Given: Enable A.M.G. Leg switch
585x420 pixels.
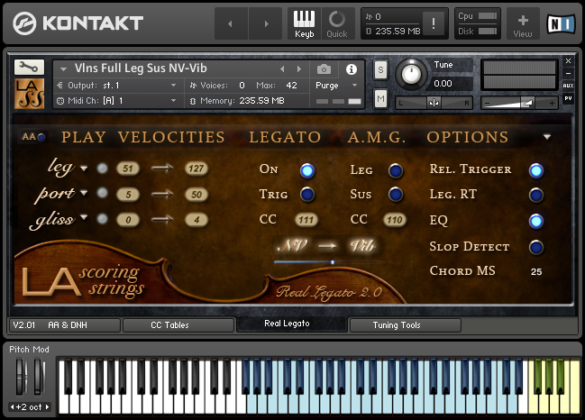Looking at the screenshot, I should pos(396,171).
